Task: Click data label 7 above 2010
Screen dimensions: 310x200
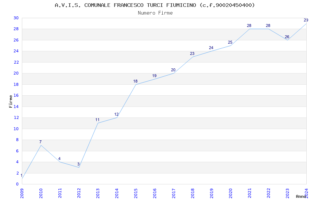Action: click(40, 142)
